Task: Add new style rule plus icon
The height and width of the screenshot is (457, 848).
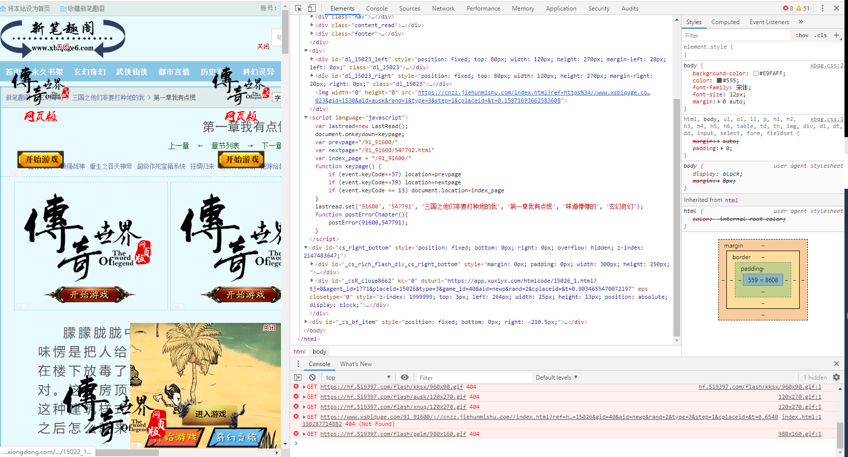Action: [x=836, y=35]
